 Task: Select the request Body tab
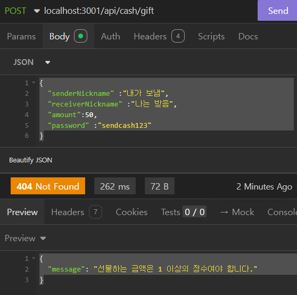point(68,36)
